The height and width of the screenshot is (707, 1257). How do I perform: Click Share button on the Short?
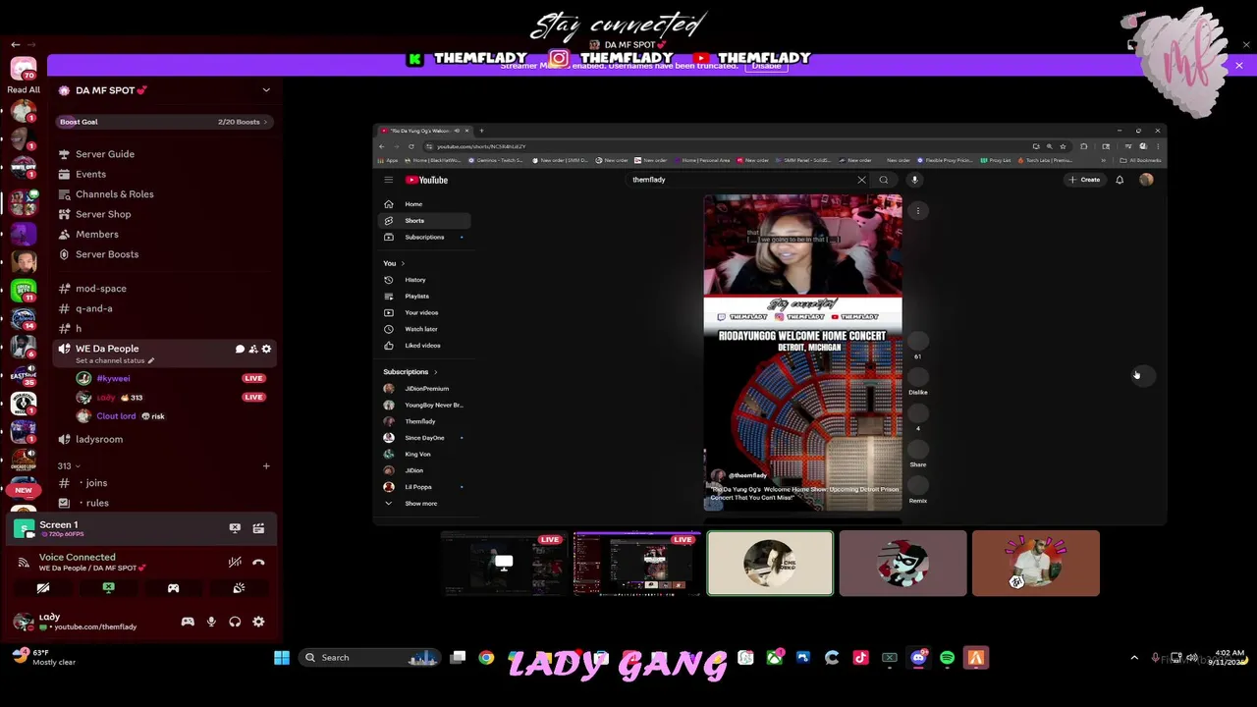coord(918,452)
